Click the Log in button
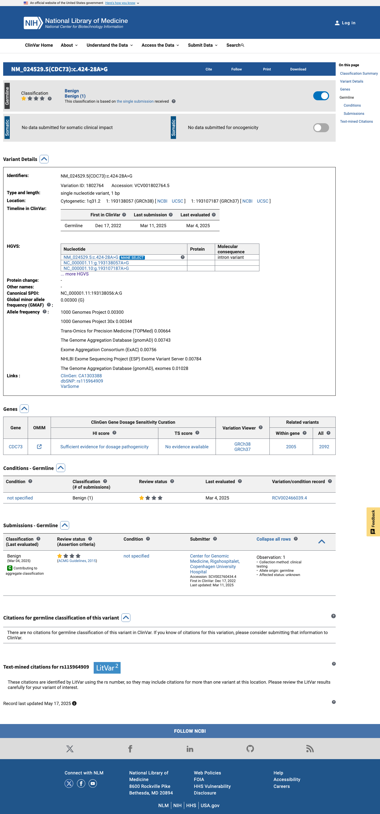The height and width of the screenshot is (814, 380). click(345, 23)
